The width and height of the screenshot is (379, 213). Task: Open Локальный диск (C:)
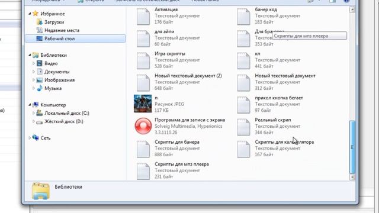(x=67, y=113)
